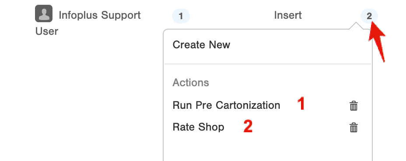The image size is (406, 161).
Task: Click the red arrow annotation
Action: (x=377, y=41)
